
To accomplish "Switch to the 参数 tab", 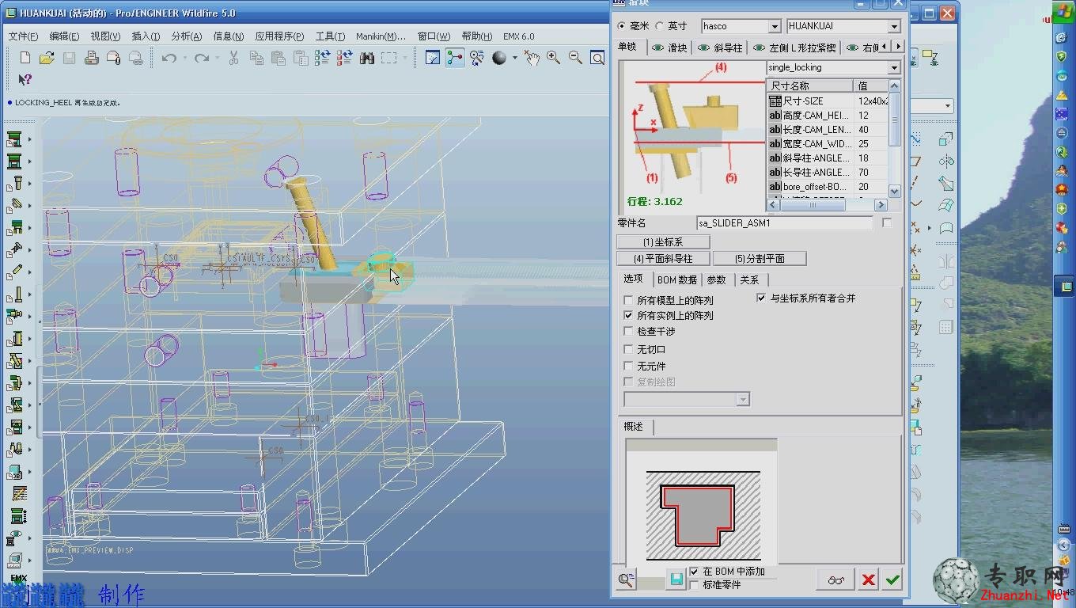I will point(716,279).
